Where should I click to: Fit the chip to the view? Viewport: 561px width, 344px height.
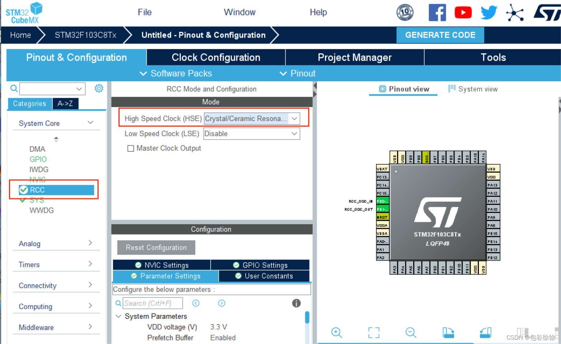pos(374,333)
